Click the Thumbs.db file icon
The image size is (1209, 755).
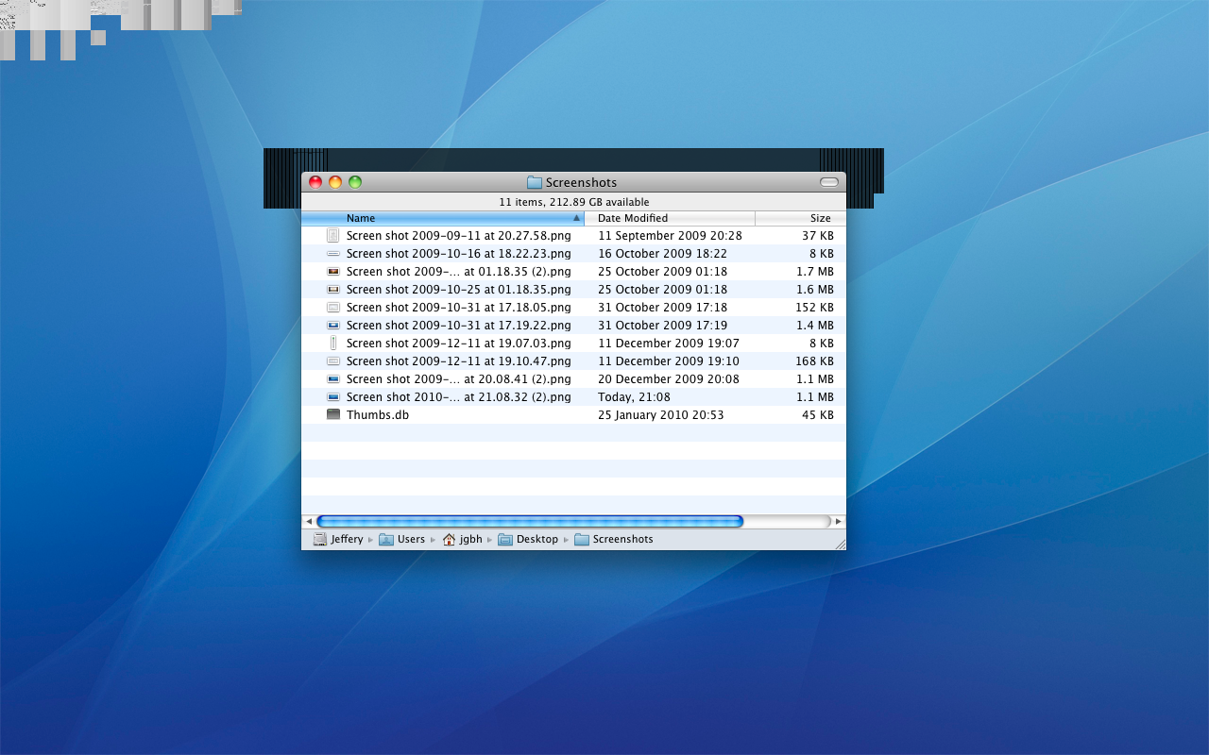coord(332,415)
